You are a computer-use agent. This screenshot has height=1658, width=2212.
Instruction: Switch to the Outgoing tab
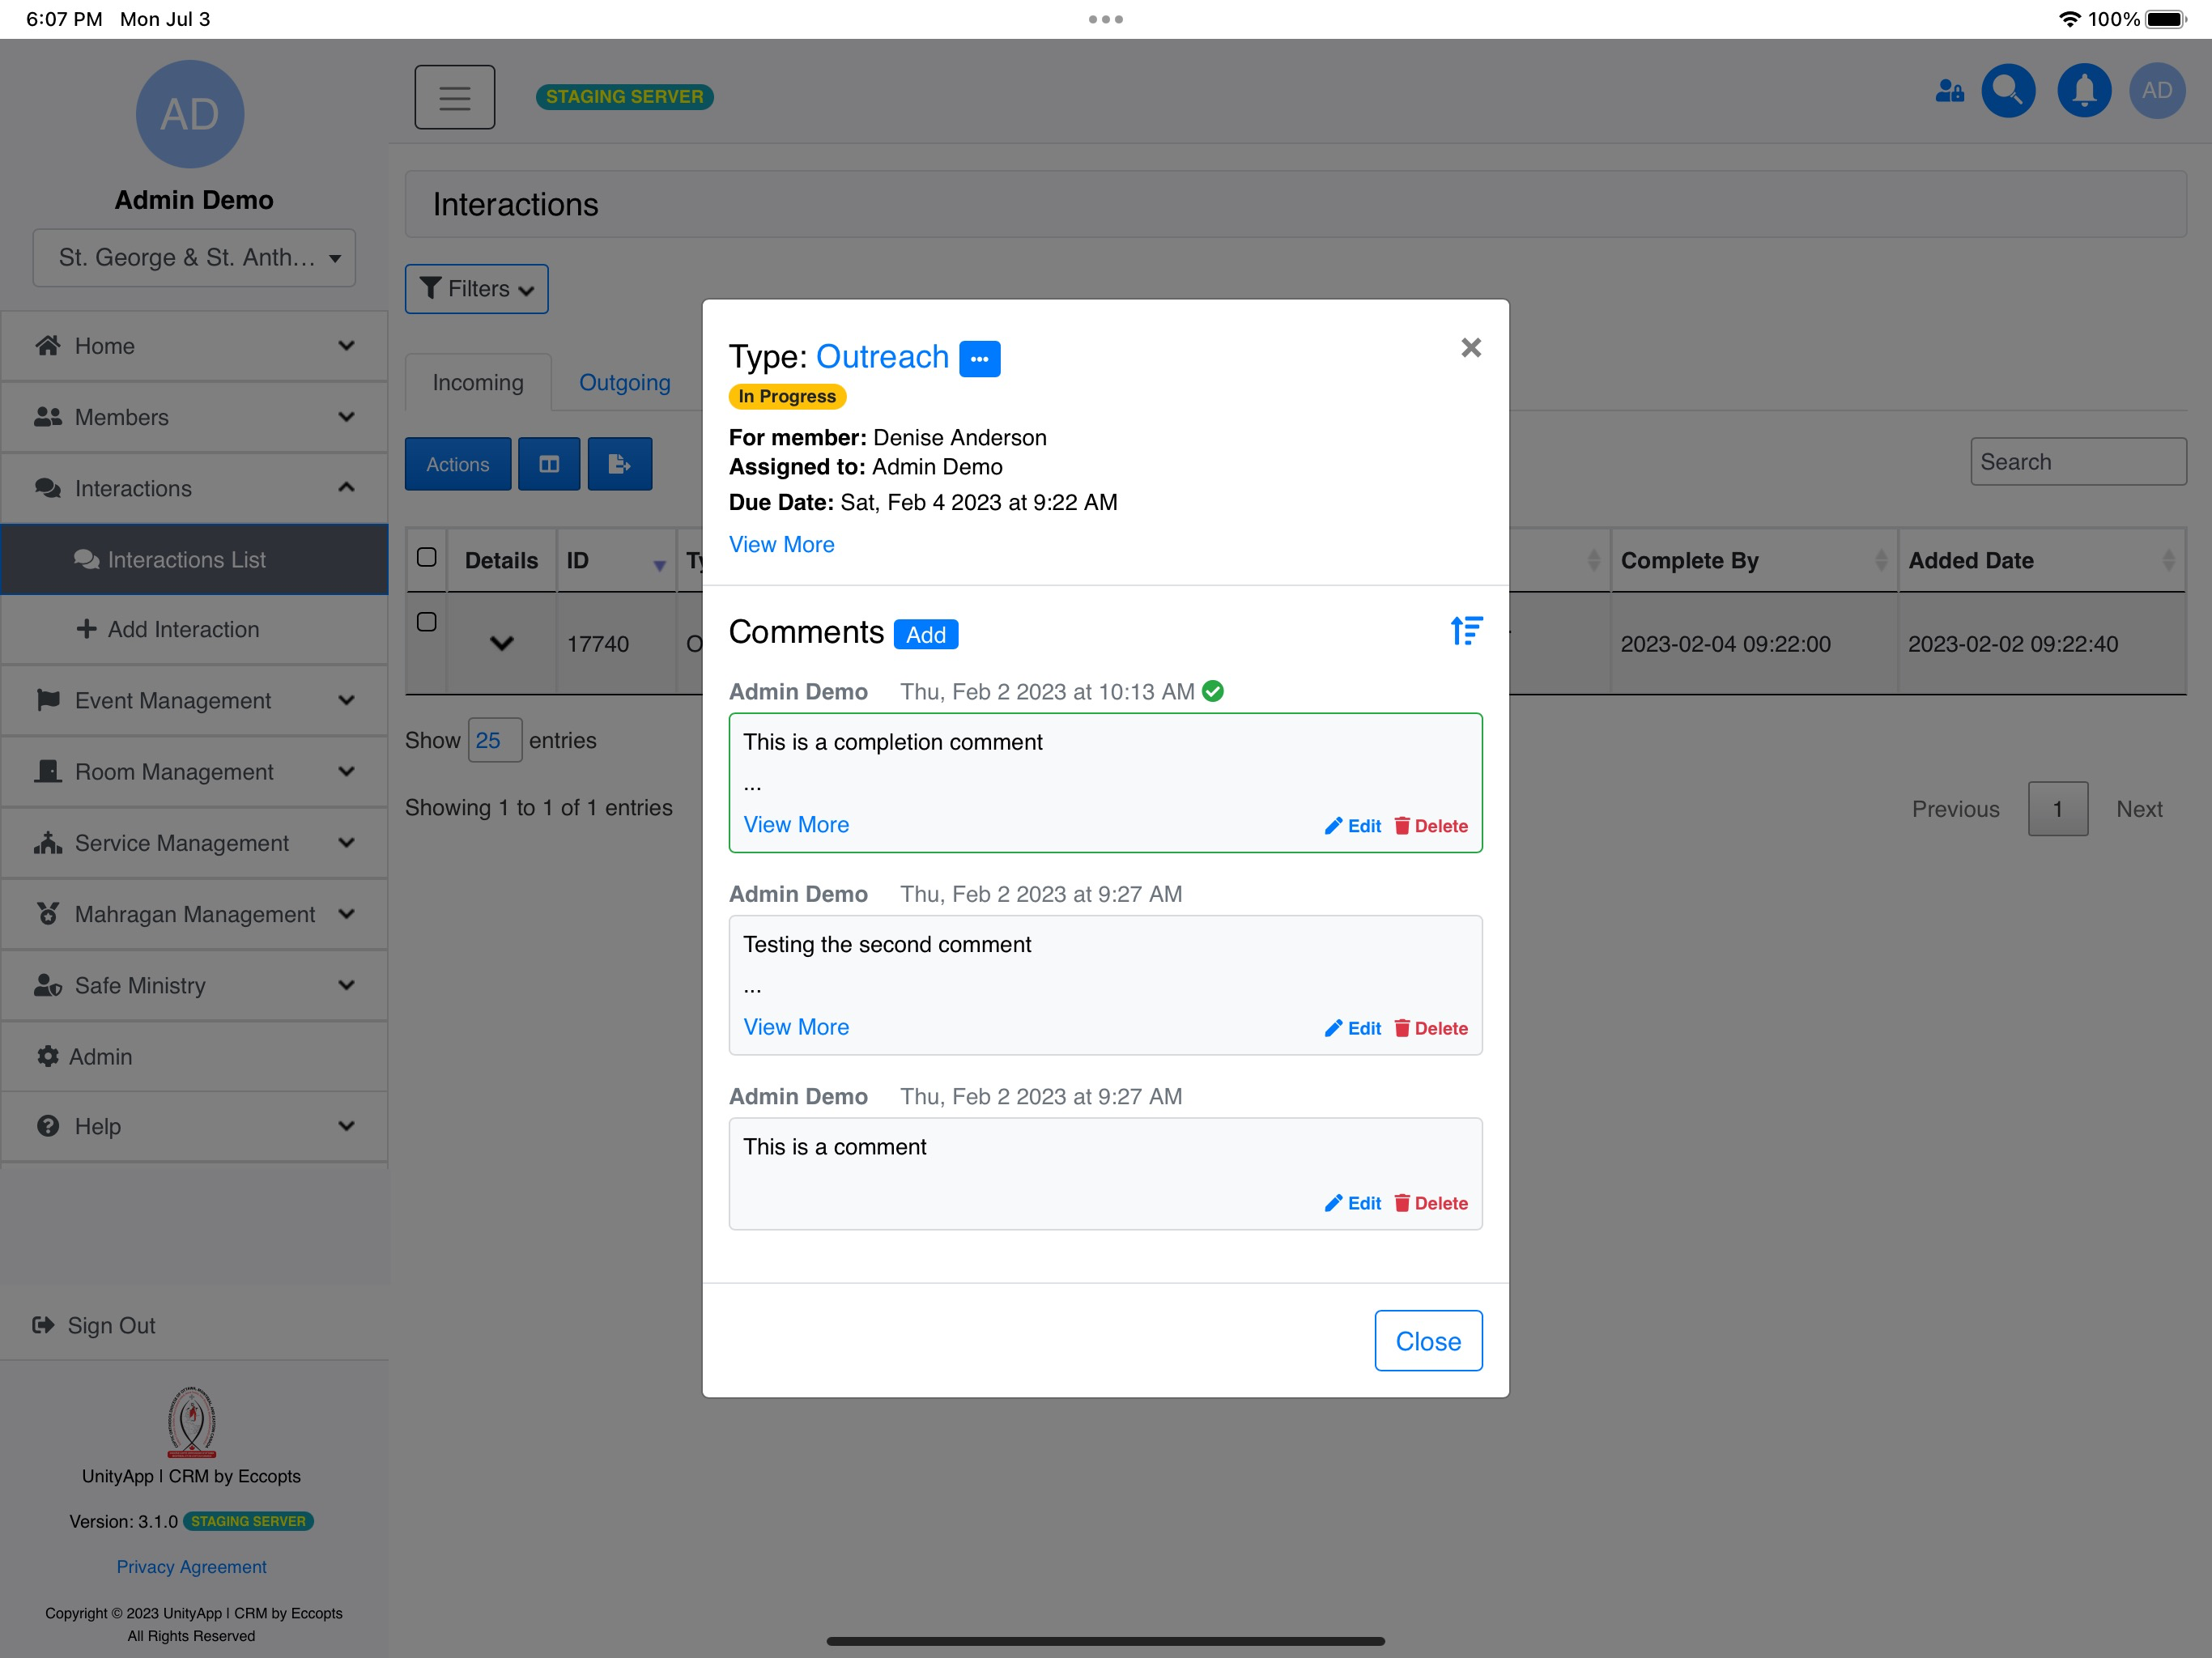pyautogui.click(x=625, y=382)
